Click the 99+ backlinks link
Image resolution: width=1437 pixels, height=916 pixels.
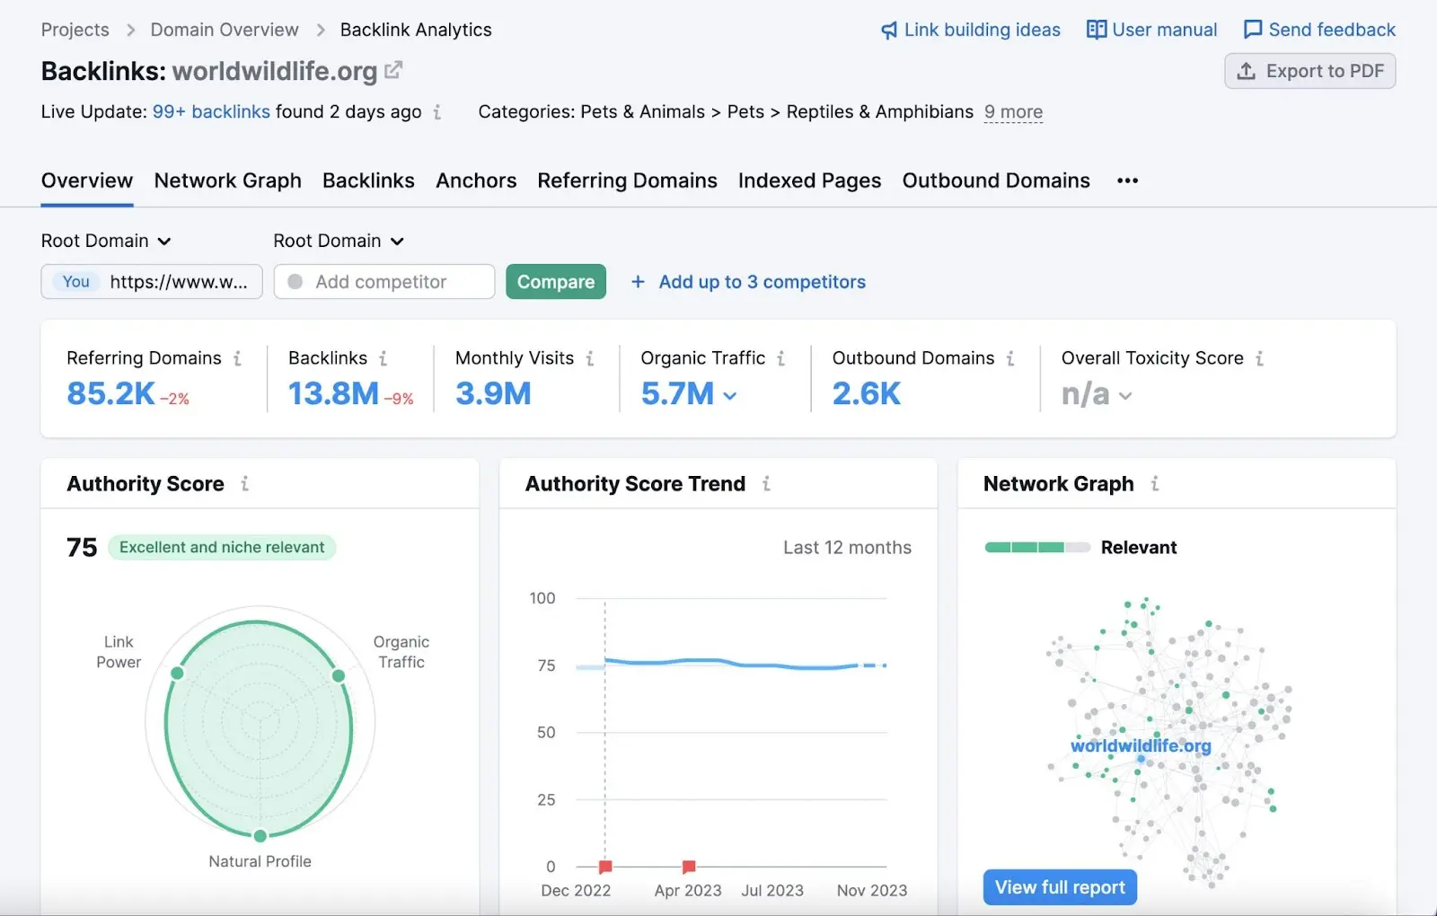211,112
